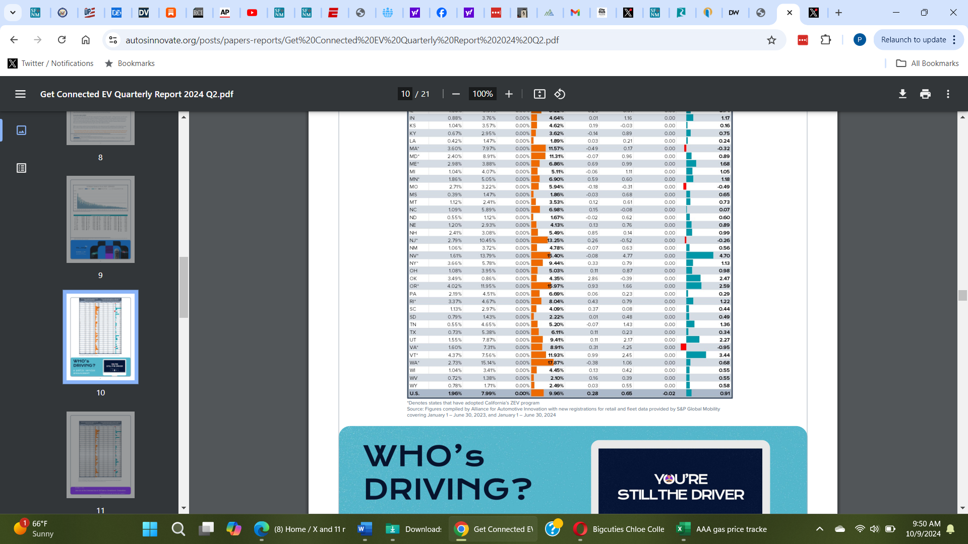
Task: Open the Twitter / Notifications bookmark
Action: pos(50,63)
